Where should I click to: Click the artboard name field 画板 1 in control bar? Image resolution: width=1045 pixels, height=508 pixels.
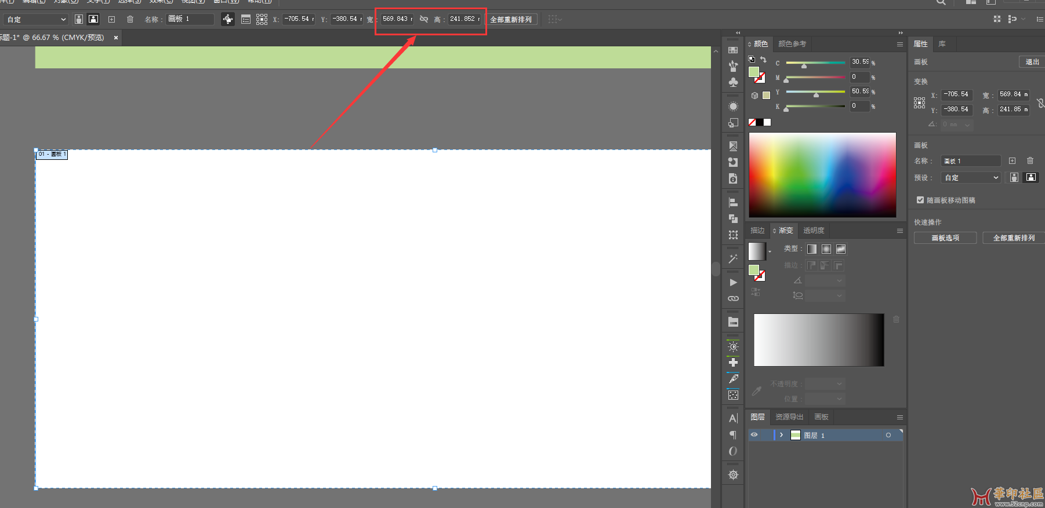point(190,19)
